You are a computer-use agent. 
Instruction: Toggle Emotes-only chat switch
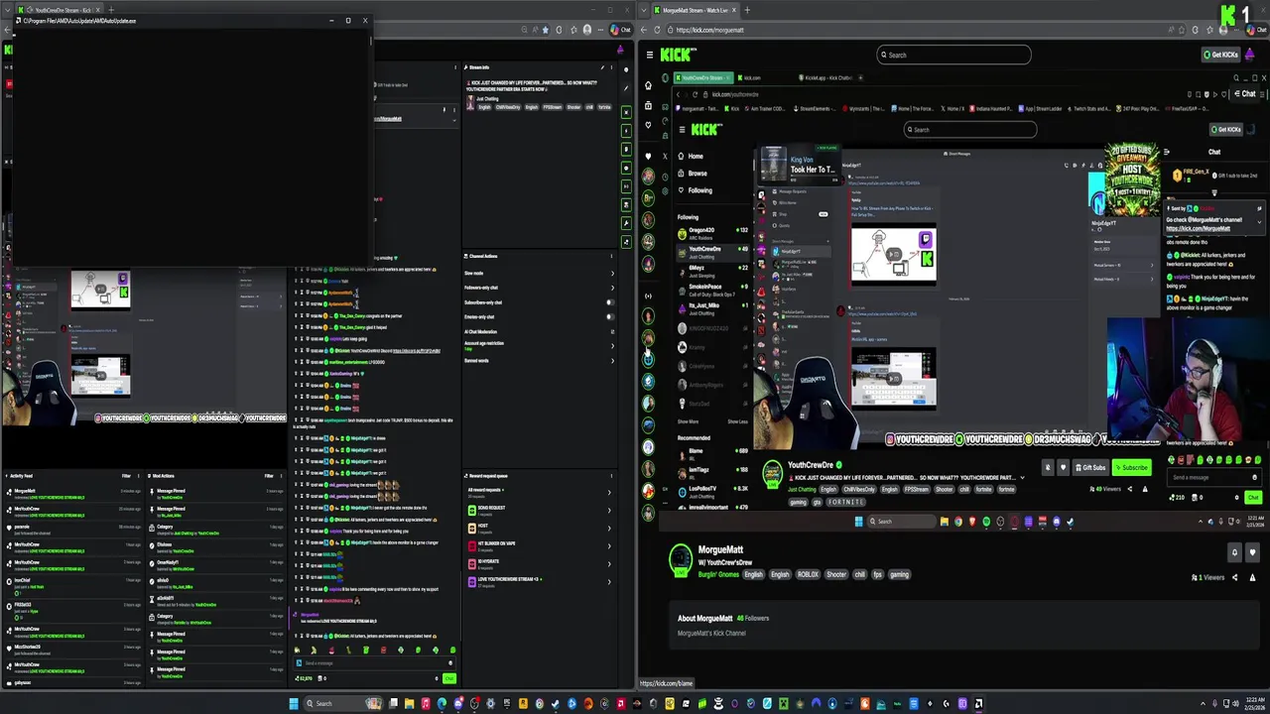610,317
